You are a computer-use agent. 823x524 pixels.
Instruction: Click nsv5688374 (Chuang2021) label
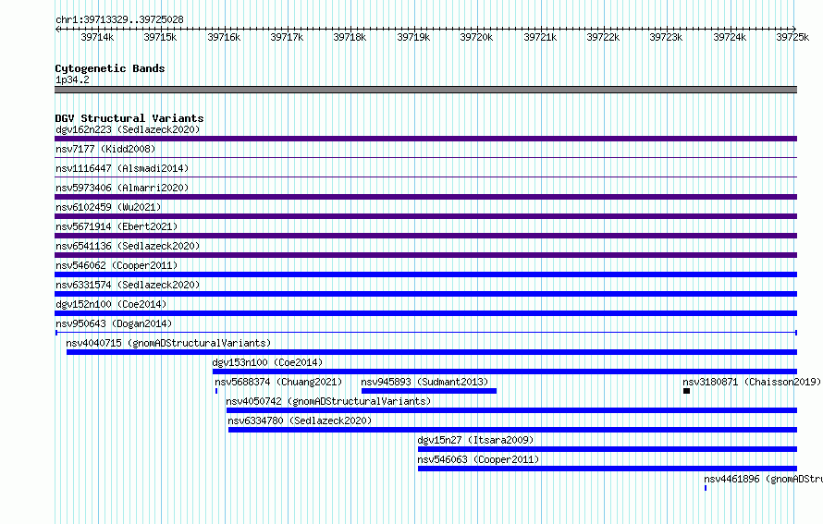[x=278, y=382]
